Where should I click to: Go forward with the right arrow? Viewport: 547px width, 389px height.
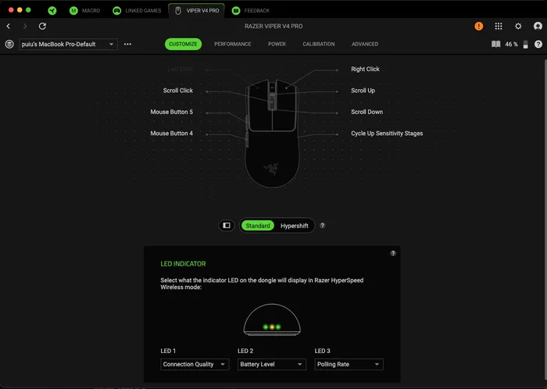pyautogui.click(x=25, y=26)
